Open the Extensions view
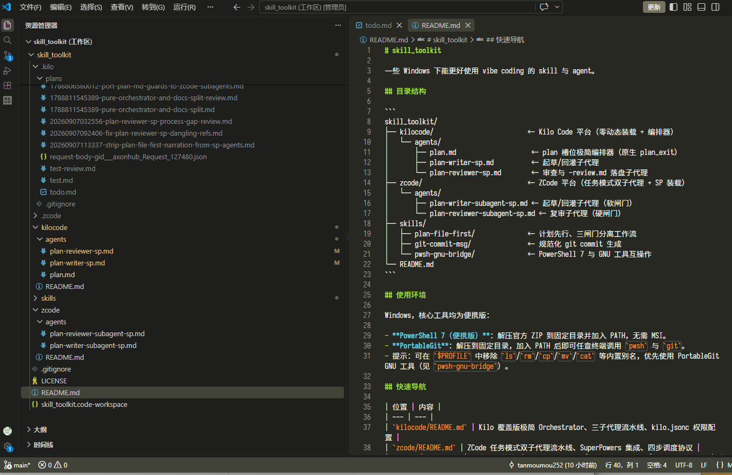 (8, 85)
